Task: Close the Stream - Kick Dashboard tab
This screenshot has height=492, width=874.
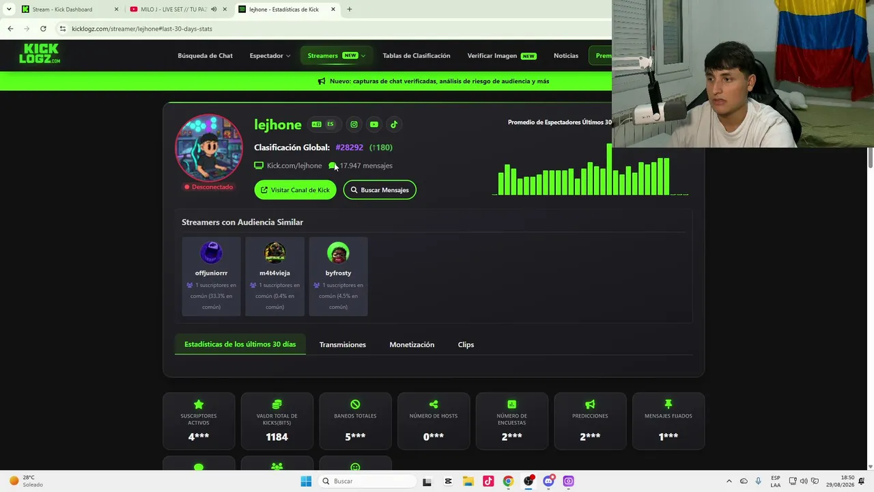Action: coord(116,10)
